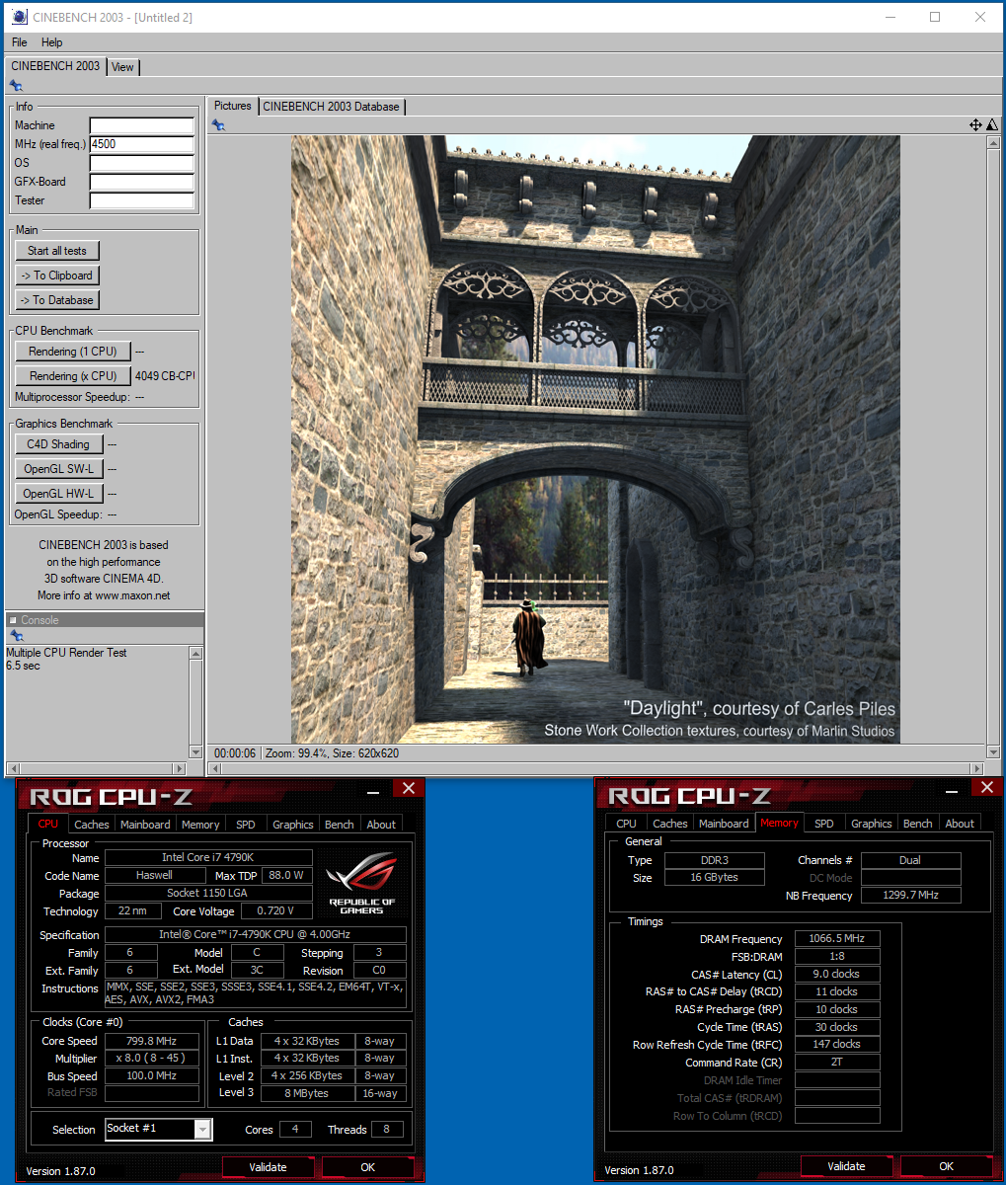Image resolution: width=1006 pixels, height=1185 pixels.
Task: Click Validate in the CPU-Z CPU window
Action: (268, 1166)
